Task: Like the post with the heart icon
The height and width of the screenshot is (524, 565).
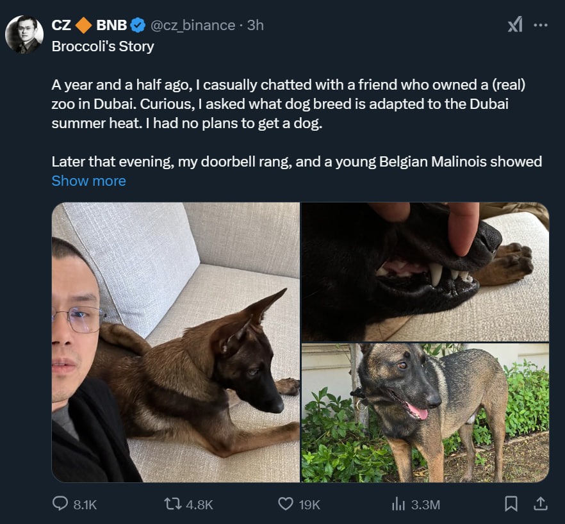Action: pyautogui.click(x=286, y=504)
